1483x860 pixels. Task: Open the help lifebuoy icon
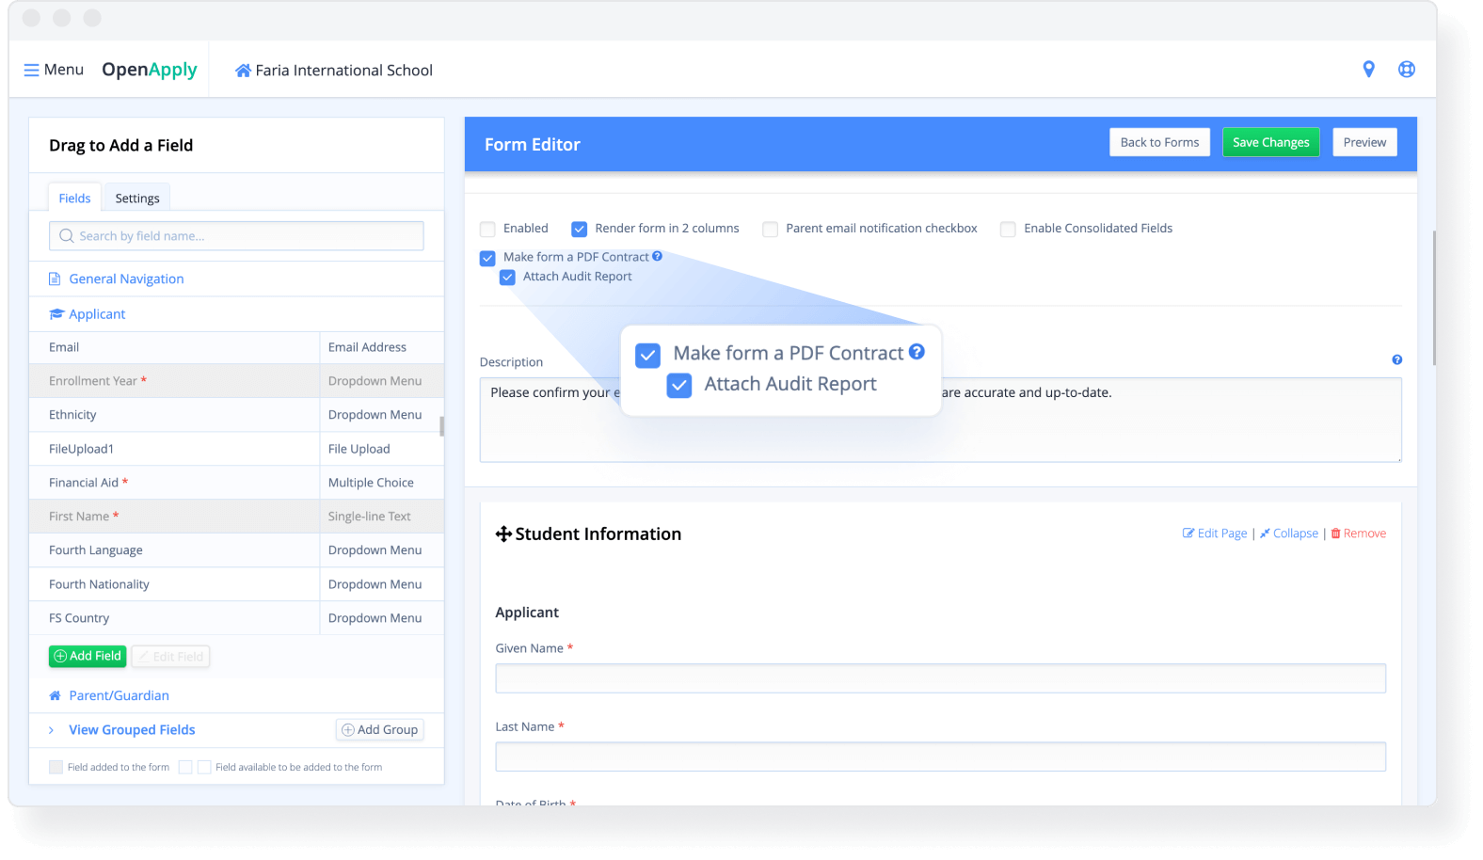(x=1406, y=70)
